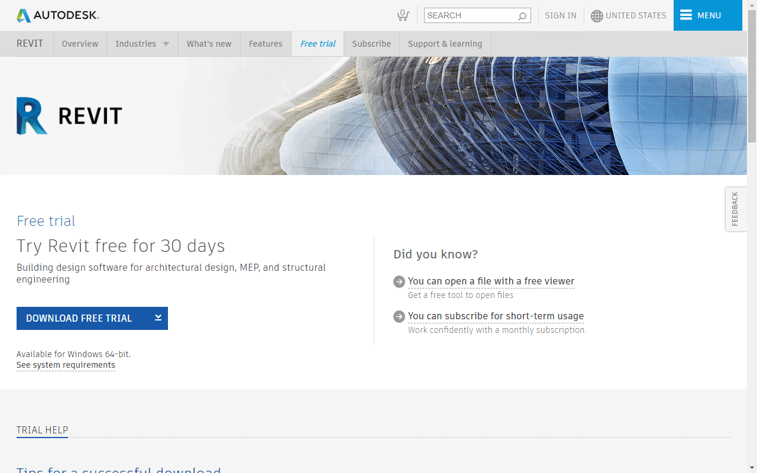Click the SIGN IN link

561,15
